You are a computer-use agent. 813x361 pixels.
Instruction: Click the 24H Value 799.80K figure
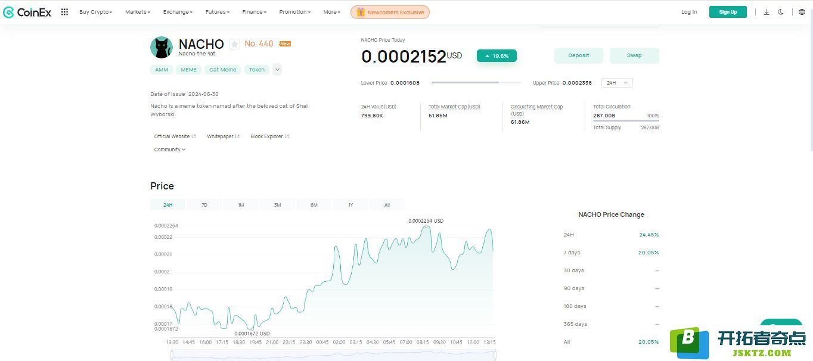(372, 116)
